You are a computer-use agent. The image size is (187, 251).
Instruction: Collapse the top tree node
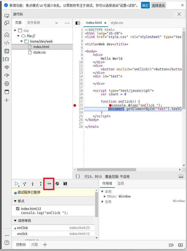tap(15, 30)
